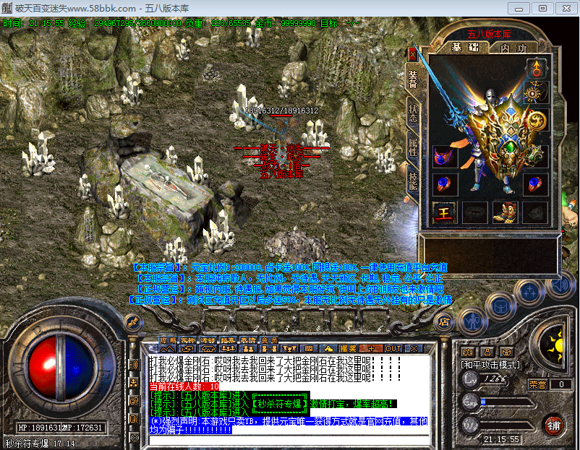Click the two-faces icon above attack mode
The height and width of the screenshot is (450, 580).
pos(468,352)
